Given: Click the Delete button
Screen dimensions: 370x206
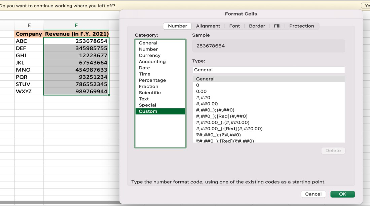Looking at the screenshot, I should pyautogui.click(x=333, y=151).
